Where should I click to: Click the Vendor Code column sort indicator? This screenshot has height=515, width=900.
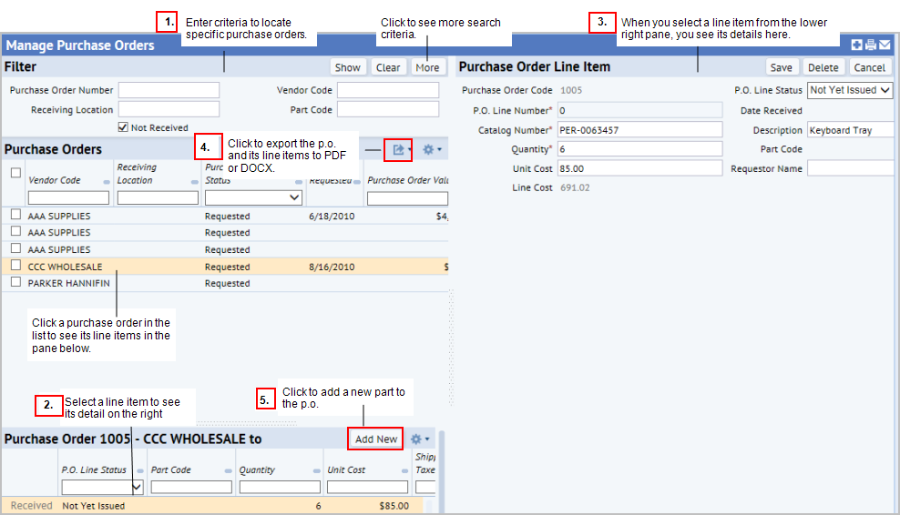click(107, 182)
